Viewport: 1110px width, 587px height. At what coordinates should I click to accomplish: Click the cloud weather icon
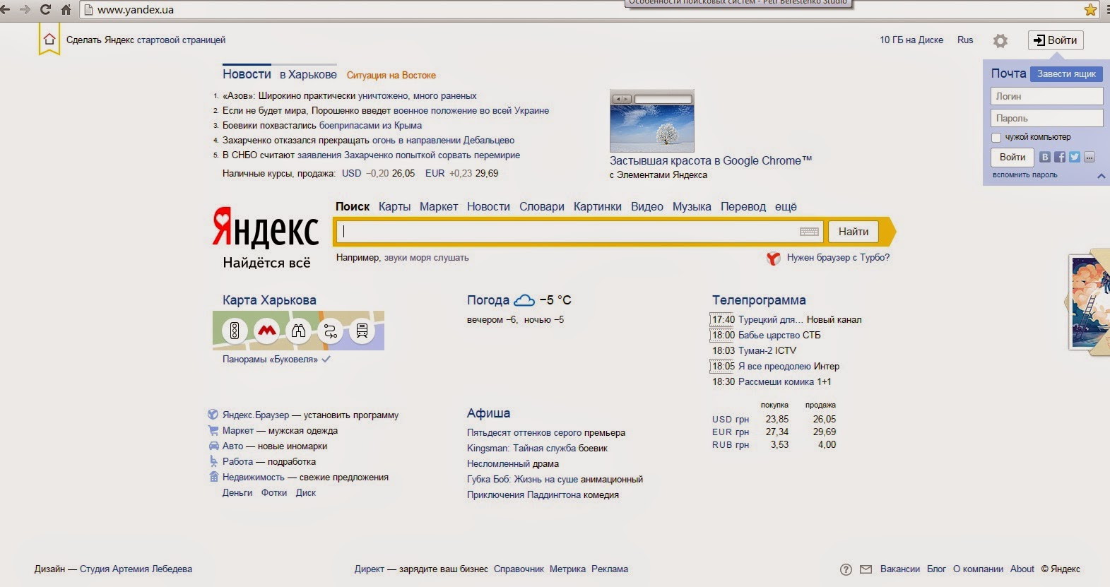coord(524,300)
